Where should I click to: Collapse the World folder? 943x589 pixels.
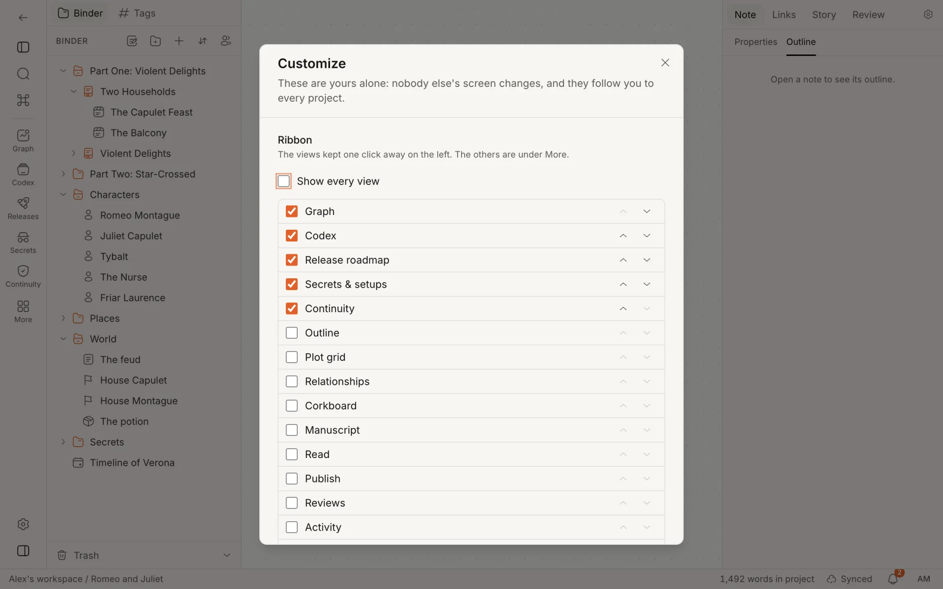pos(63,339)
